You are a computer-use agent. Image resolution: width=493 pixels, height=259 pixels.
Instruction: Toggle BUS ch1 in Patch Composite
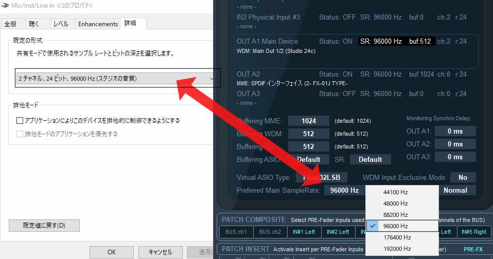pyautogui.click(x=236, y=232)
